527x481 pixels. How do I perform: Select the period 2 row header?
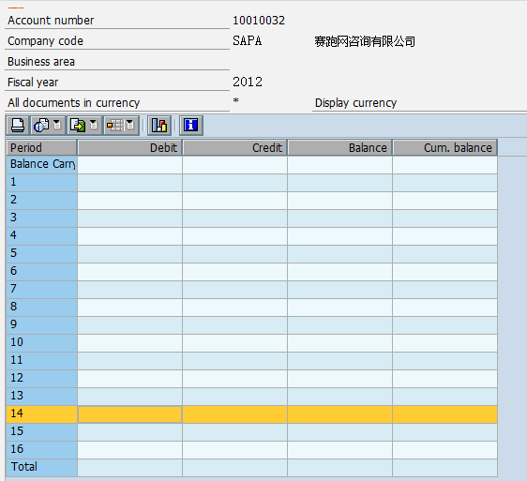[41, 200]
